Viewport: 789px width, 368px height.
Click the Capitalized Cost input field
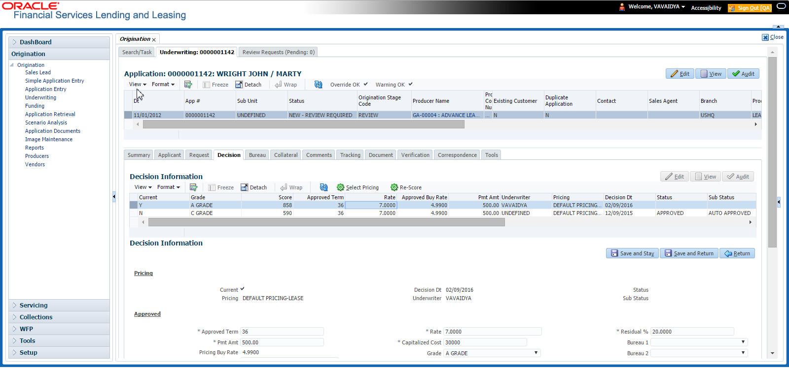[x=485, y=342]
